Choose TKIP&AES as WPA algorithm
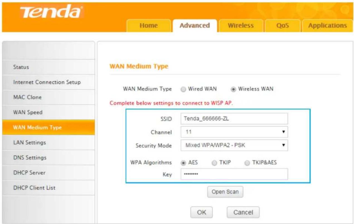The image size is (354, 224). [247, 163]
